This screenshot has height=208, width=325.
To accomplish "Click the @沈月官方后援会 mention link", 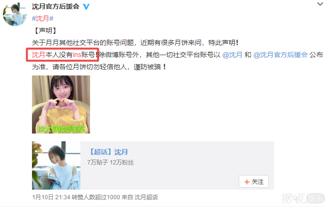I will 280,55.
